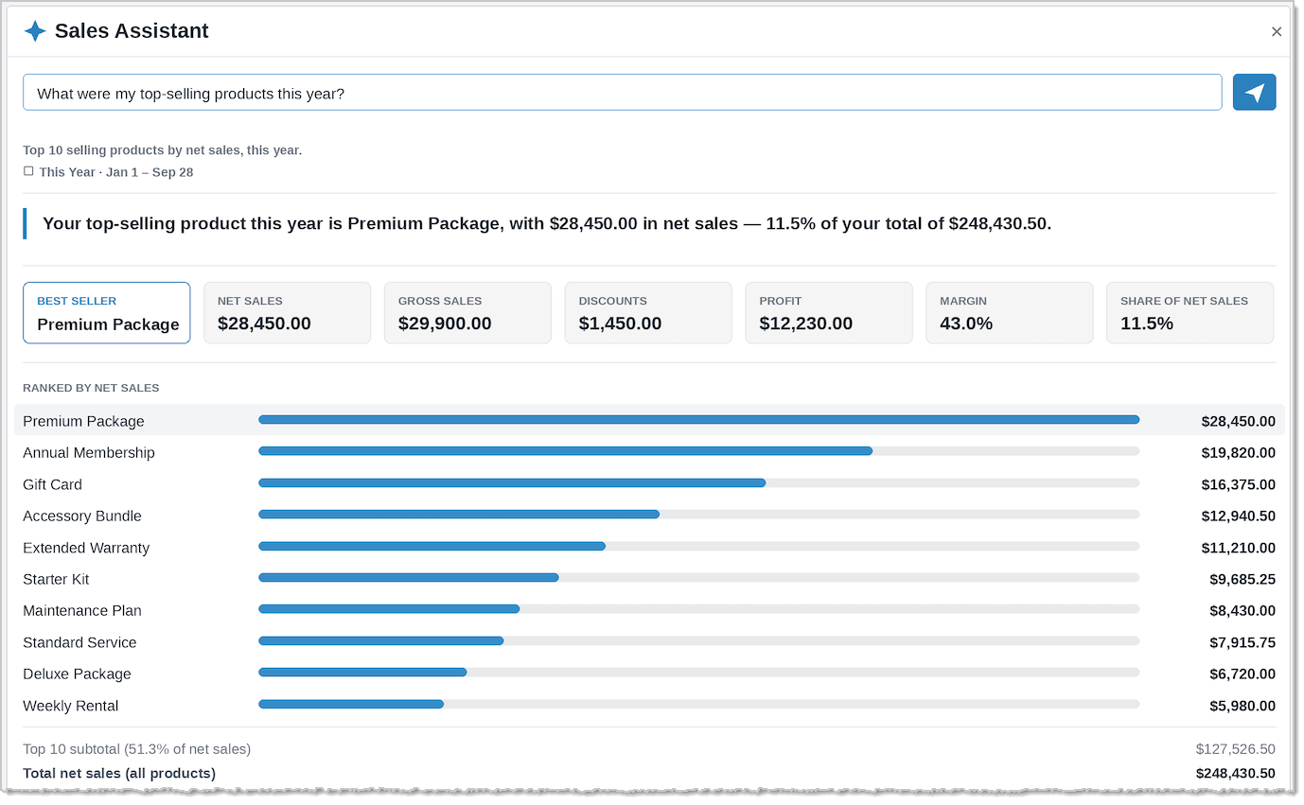Click the This Year · Jan 1 – Sep 28 text

pyautogui.click(x=116, y=172)
